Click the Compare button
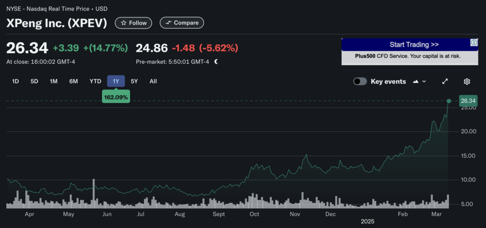Screen dimensions: 486x228 182,23
